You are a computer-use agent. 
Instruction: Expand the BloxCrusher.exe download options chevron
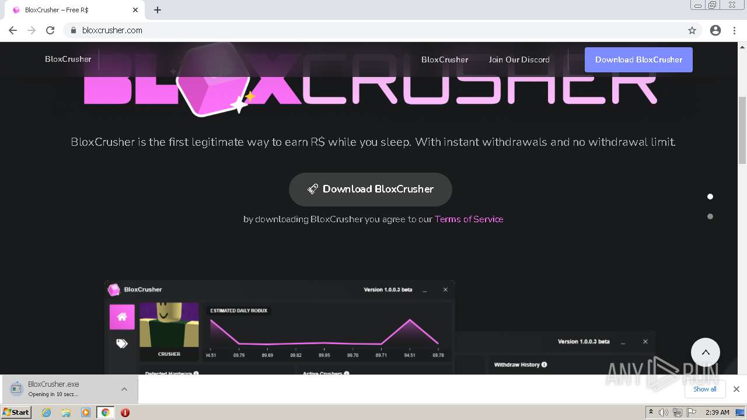pyautogui.click(x=124, y=389)
